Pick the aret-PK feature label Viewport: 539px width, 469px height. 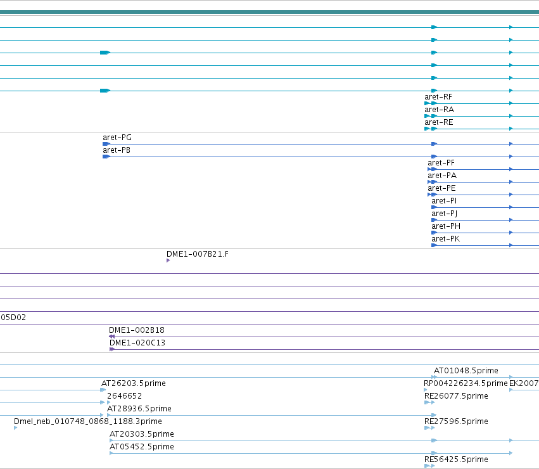click(445, 239)
